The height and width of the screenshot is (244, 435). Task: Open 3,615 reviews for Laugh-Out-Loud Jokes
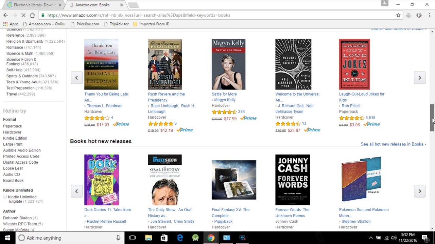[370, 118]
